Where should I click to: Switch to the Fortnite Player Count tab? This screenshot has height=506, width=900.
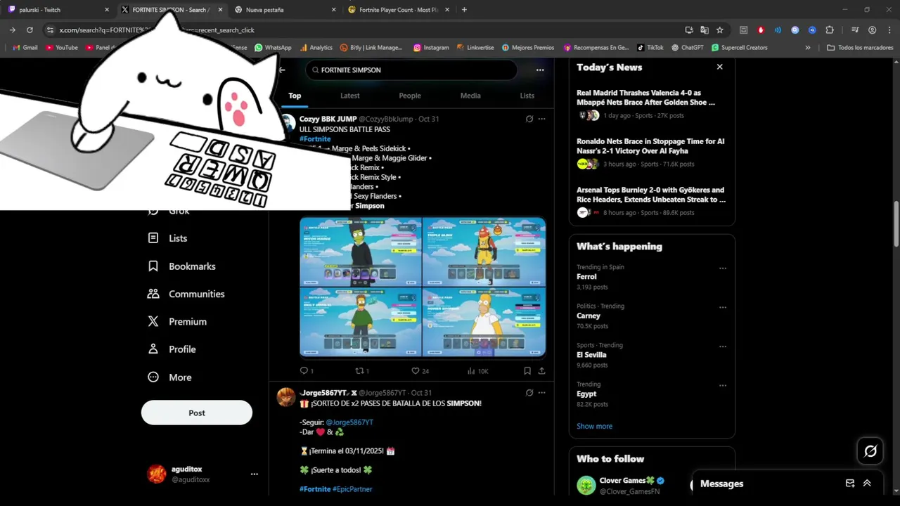coord(399,10)
